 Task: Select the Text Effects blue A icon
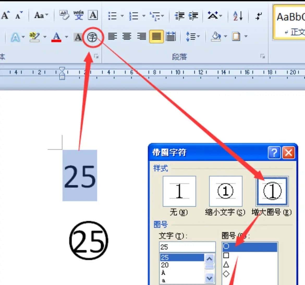[x=16, y=37]
